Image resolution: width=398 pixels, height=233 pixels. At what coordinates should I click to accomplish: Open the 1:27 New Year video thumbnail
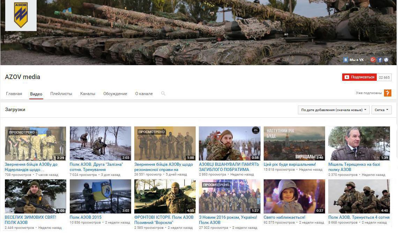(230, 196)
